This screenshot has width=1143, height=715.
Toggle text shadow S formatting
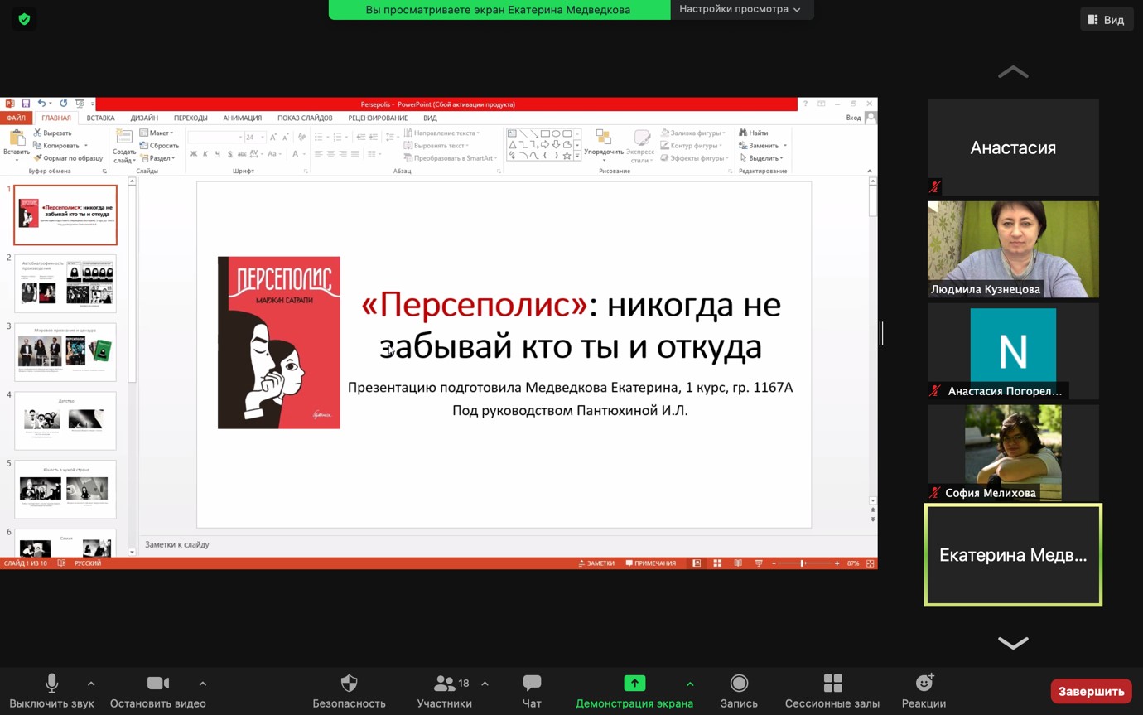point(230,154)
